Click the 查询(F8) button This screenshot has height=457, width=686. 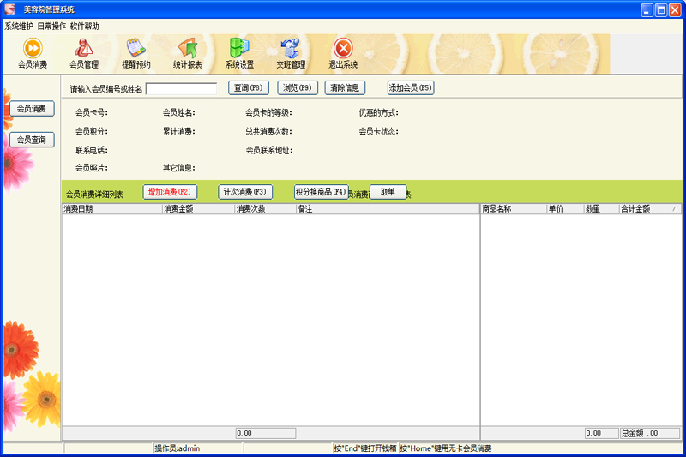tap(249, 88)
